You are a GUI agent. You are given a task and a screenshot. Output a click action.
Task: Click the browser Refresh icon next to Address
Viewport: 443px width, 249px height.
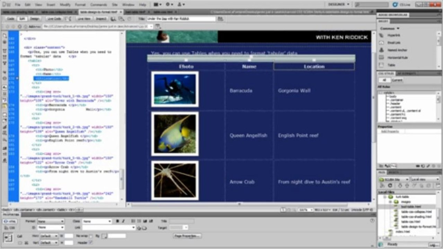[19, 26]
